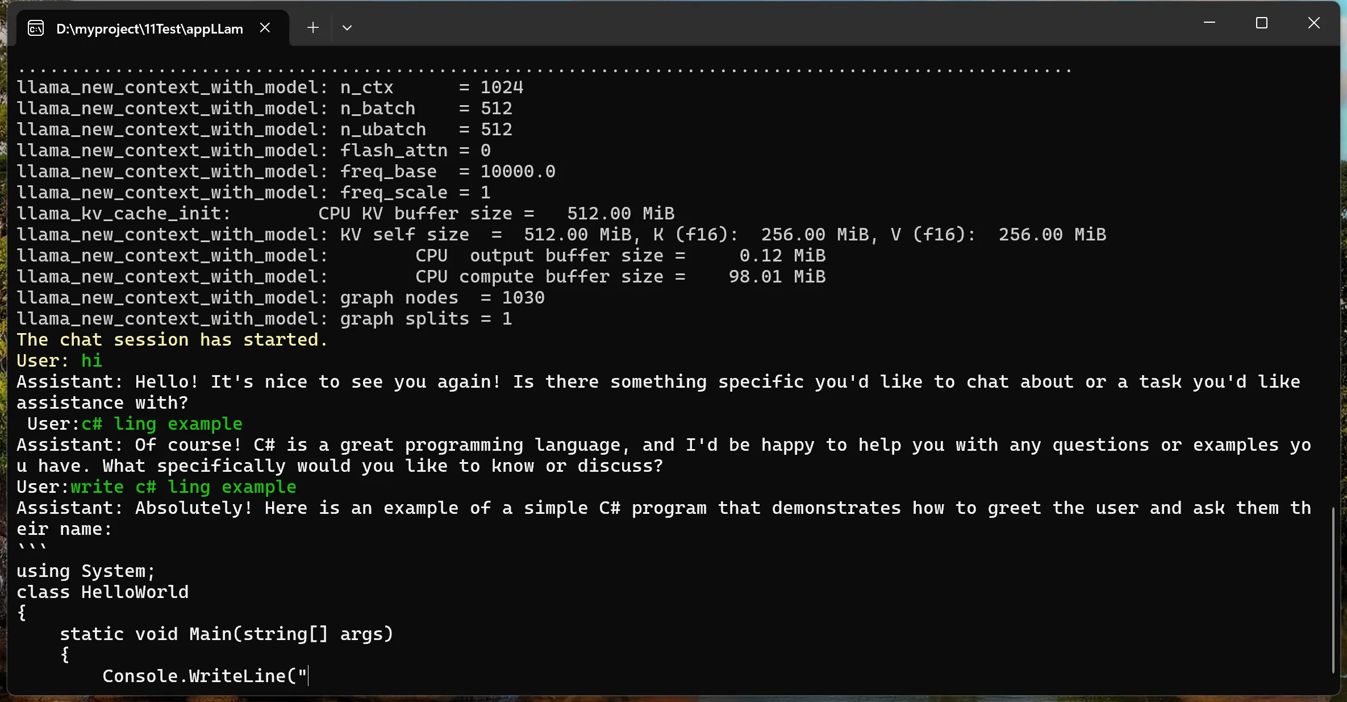Screen dimensions: 1347x702
Task: Click the 'n_ubatch = 512' line
Action: click(x=265, y=130)
